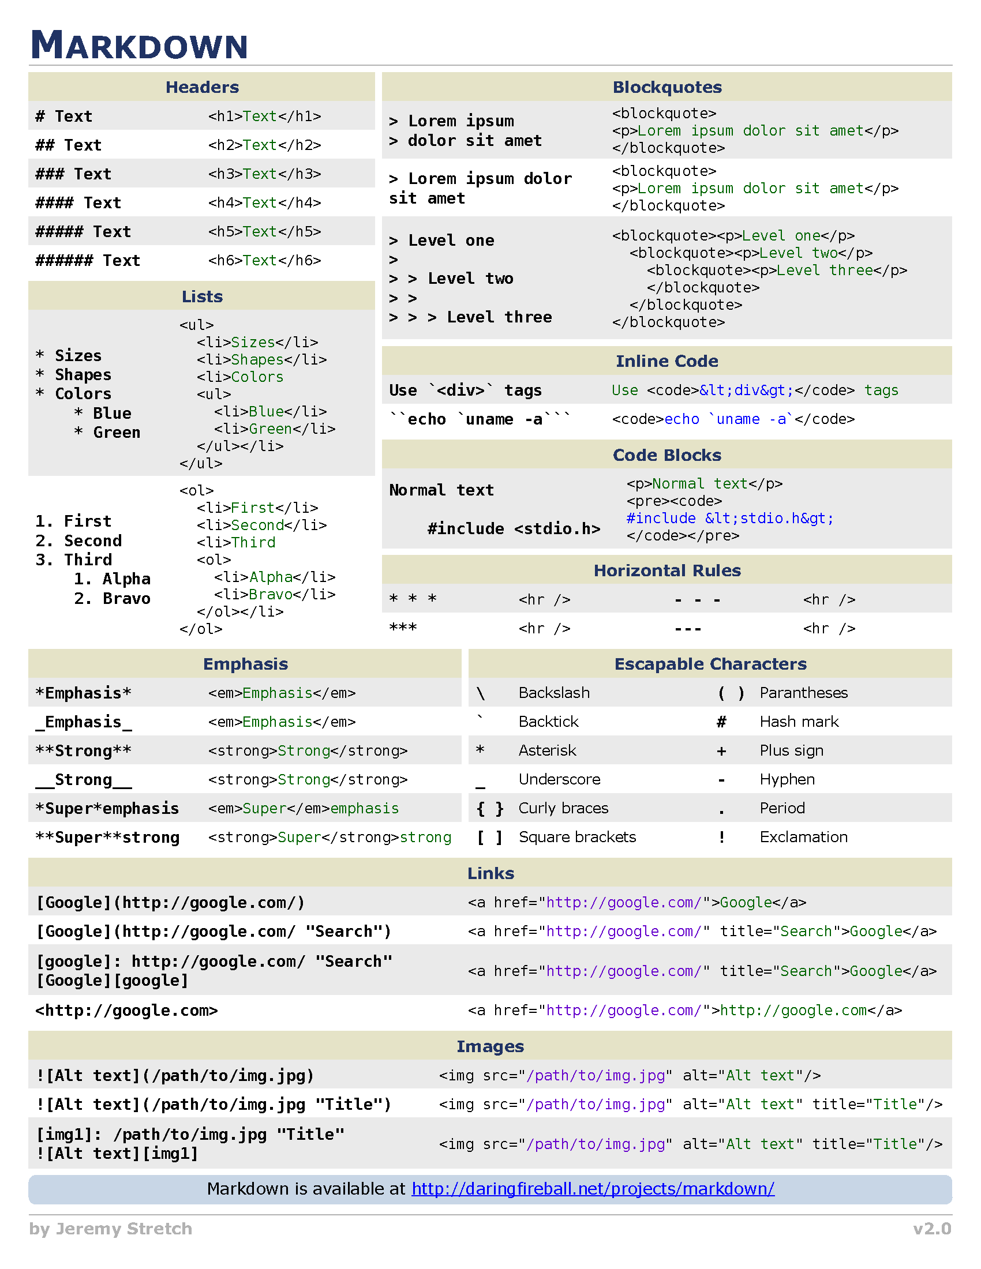Click the <h4>Text</h4> output
The width and height of the screenshot is (981, 1269).
point(264,203)
